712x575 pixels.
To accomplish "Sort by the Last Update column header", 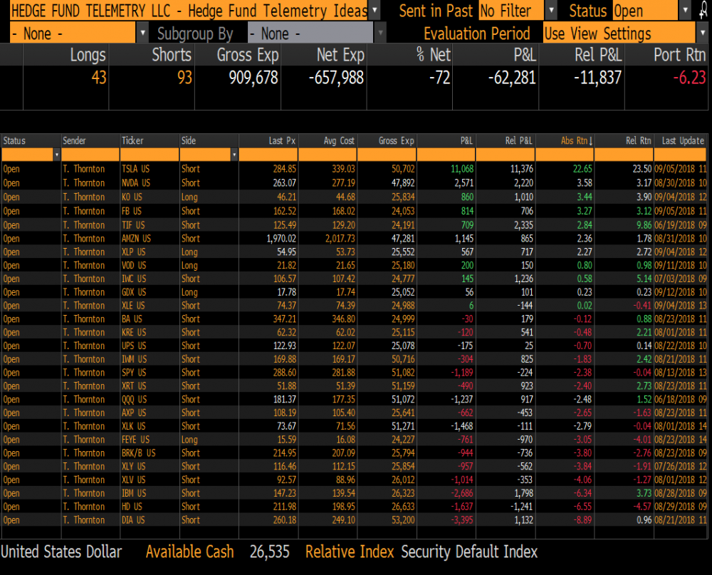I will click(x=681, y=141).
